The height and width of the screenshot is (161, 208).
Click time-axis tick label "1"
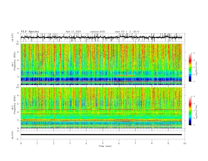pyautogui.click(x=37, y=143)
